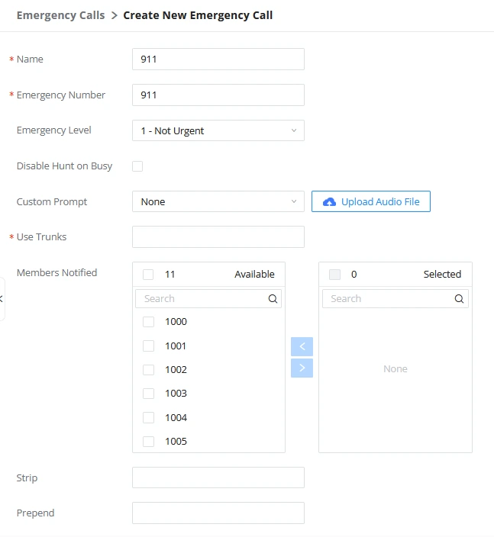Click the Strip input field
Image resolution: width=494 pixels, height=537 pixels.
pos(218,478)
